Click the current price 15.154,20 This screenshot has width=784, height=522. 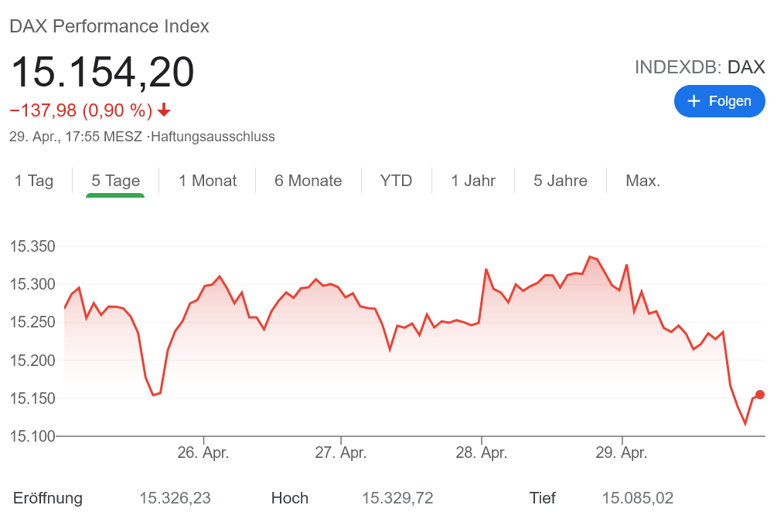pyautogui.click(x=101, y=72)
